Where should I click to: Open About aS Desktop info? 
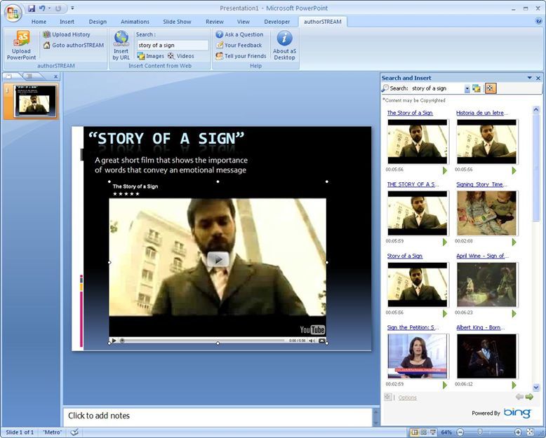pyautogui.click(x=284, y=39)
